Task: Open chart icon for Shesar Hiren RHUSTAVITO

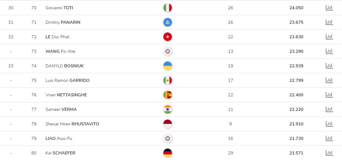Action: [x=329, y=124]
